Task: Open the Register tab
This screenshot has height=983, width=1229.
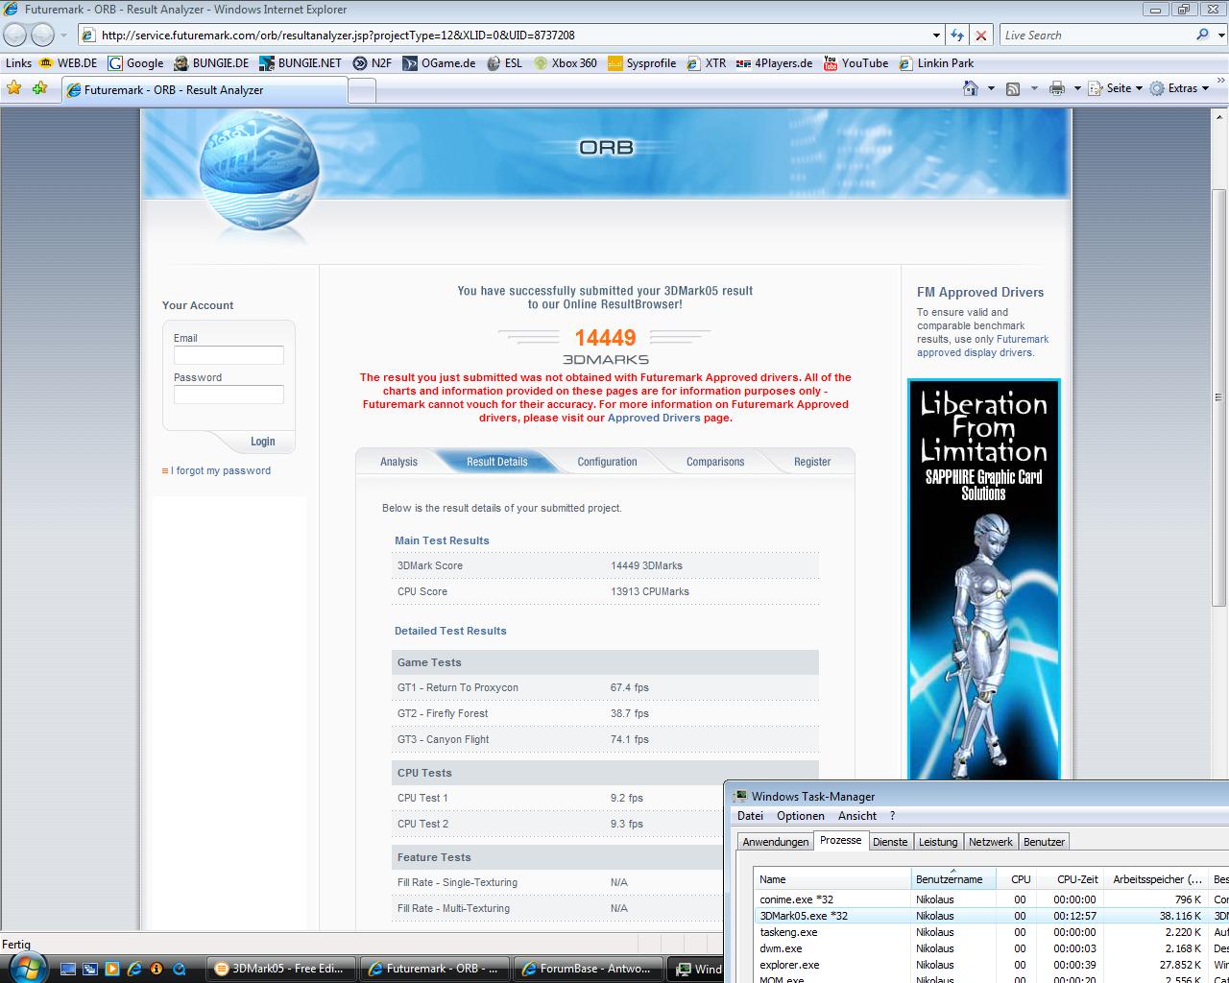Action: pyautogui.click(x=812, y=462)
